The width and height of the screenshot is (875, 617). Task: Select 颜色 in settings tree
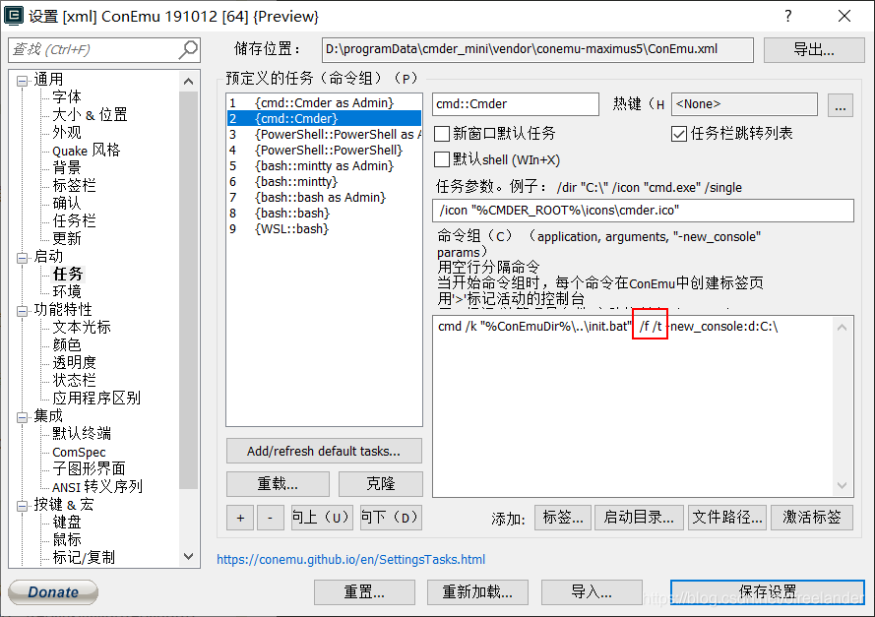pos(67,344)
